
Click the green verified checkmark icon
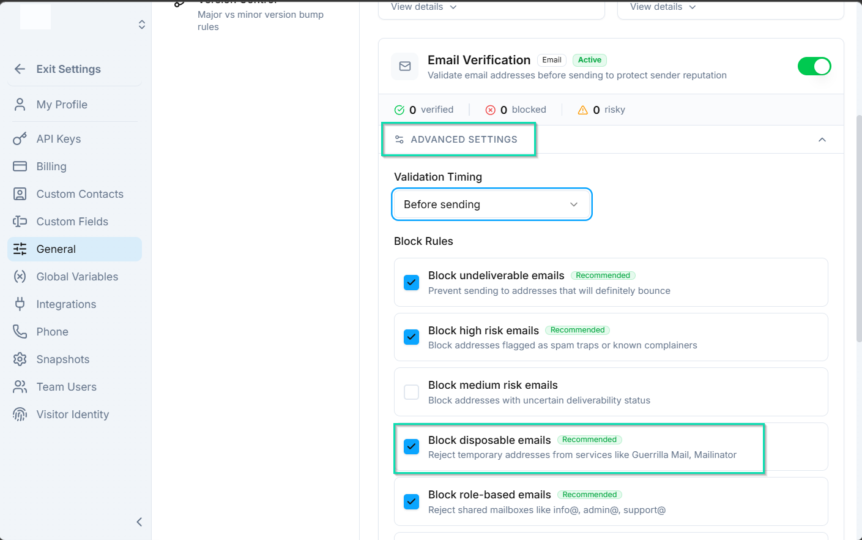[399, 110]
